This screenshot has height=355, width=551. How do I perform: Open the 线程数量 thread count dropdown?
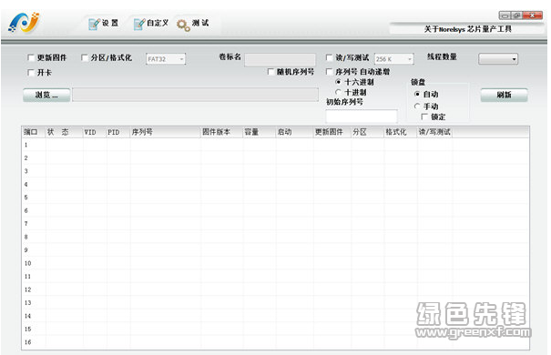(x=498, y=59)
